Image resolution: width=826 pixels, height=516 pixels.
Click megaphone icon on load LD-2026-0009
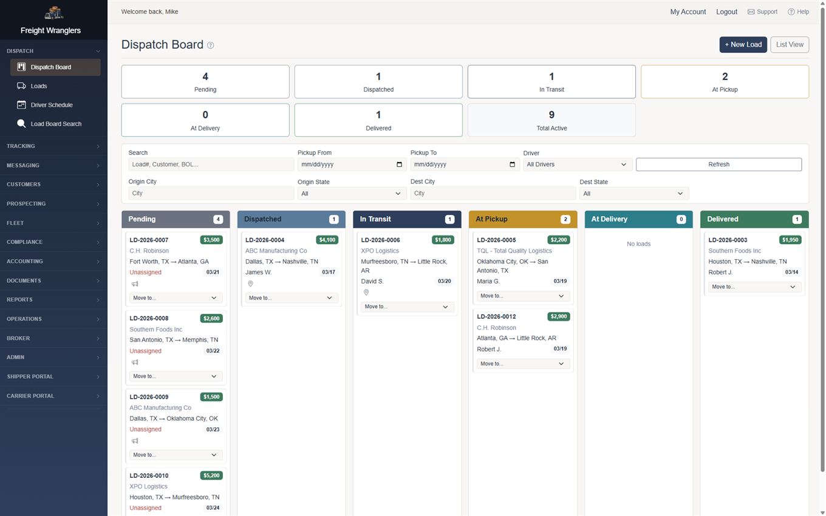coord(135,441)
